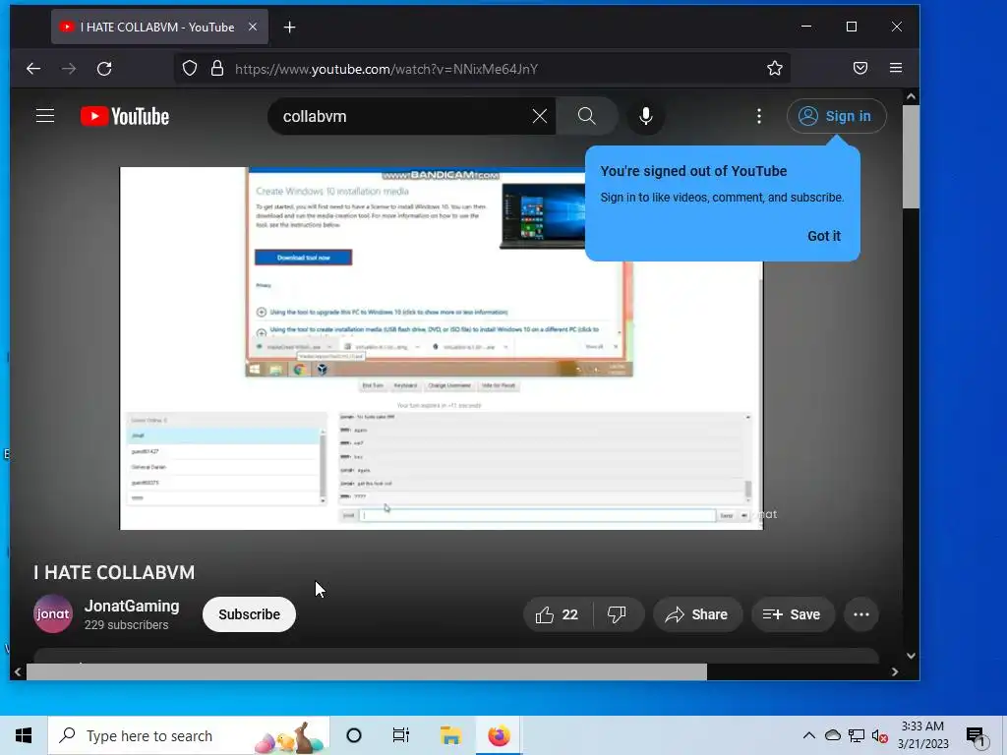Open the Firefox application menu
Screen dimensions: 1007x755
click(896, 68)
